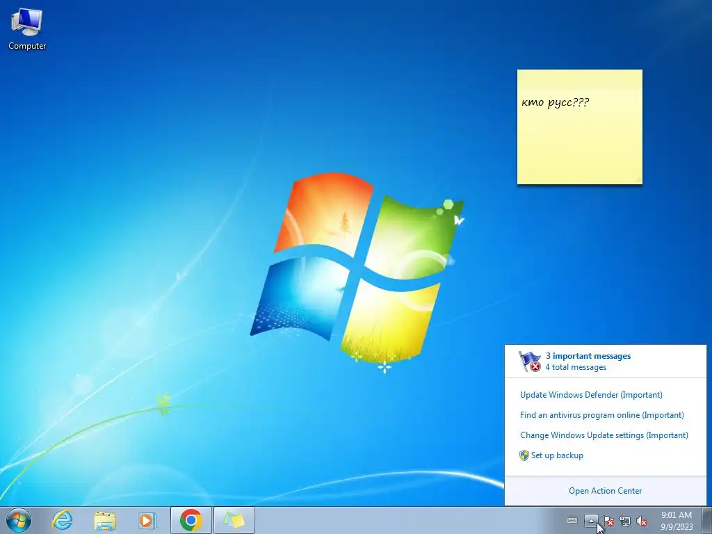Screen dimensions: 712x534
Task: Open Find an antivirus program online link
Action: tap(602, 415)
